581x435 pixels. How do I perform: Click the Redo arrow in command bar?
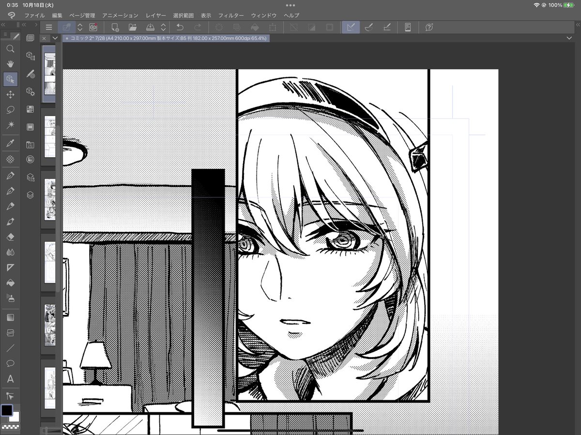(197, 28)
